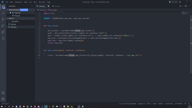Open Explorer Views and More Actions ellipsis
The height and width of the screenshot is (108, 192).
(32, 6)
